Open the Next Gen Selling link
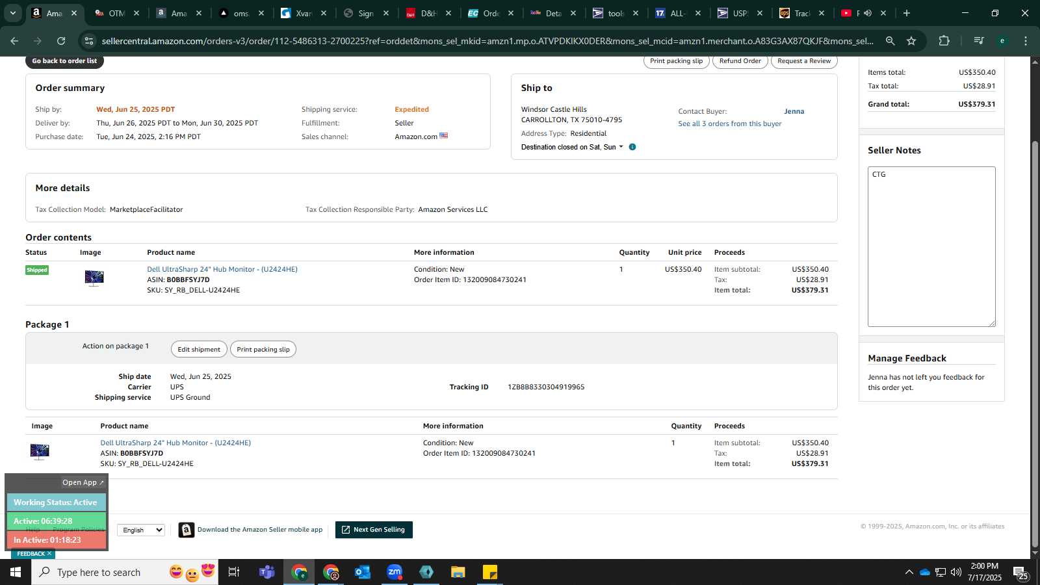Viewport: 1040px width, 585px height. (374, 530)
